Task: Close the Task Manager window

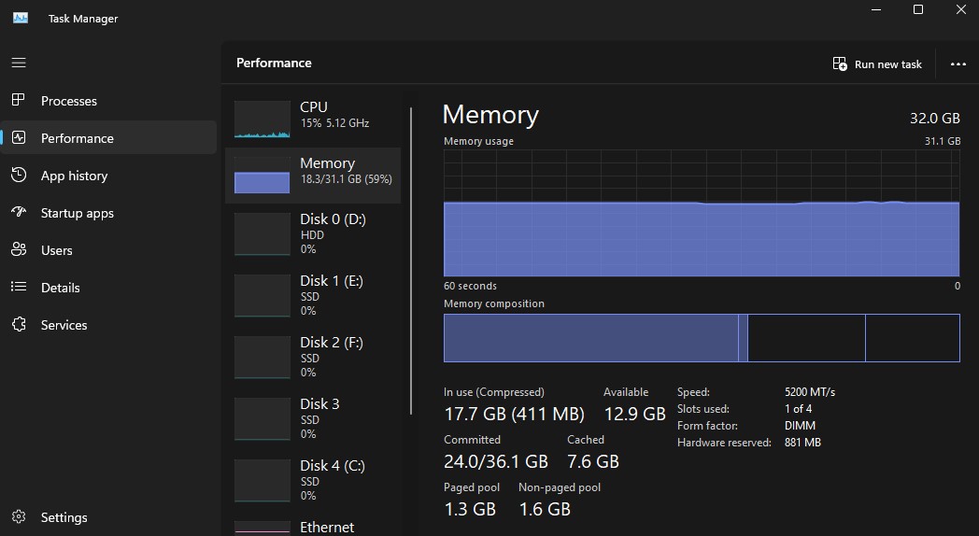Action: [961, 9]
